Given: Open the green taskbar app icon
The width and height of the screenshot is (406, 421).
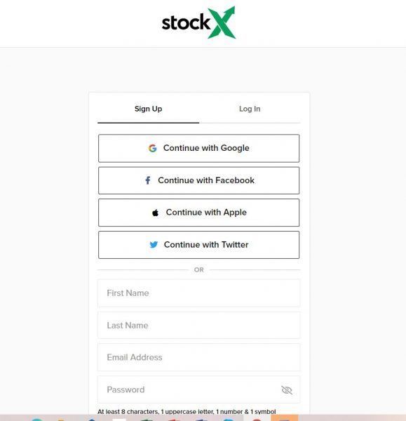Looking at the screenshot, I should pos(147,420).
